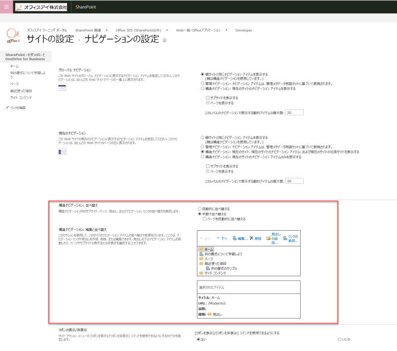Click the edit link icon beside 編集...
This screenshot has width=397, height=351.
click(235, 238)
